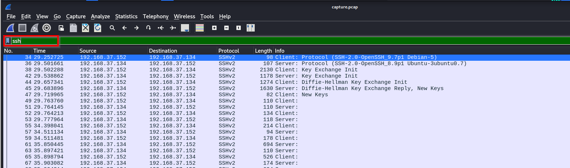Select packet 57 at time 34.511134
The width and height of the screenshot is (570, 168).
[287, 132]
